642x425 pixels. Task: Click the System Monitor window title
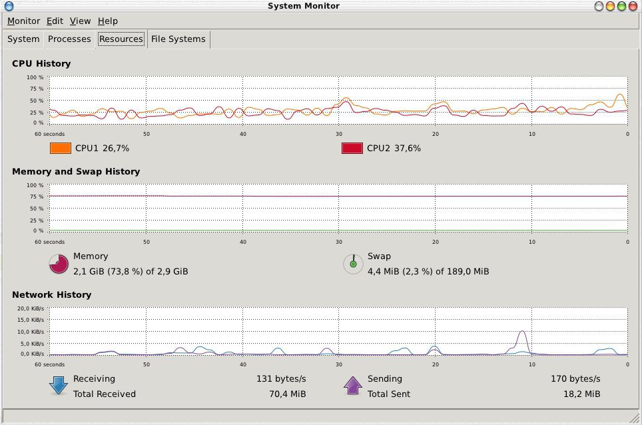(304, 6)
